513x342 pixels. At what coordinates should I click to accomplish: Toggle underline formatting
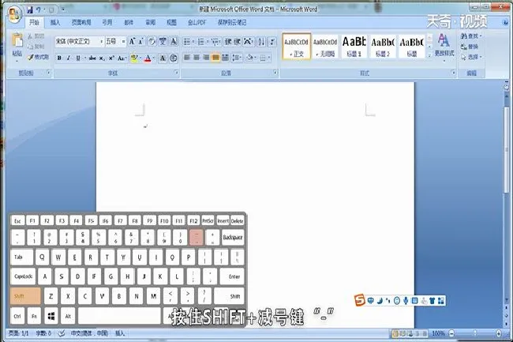[x=78, y=58]
